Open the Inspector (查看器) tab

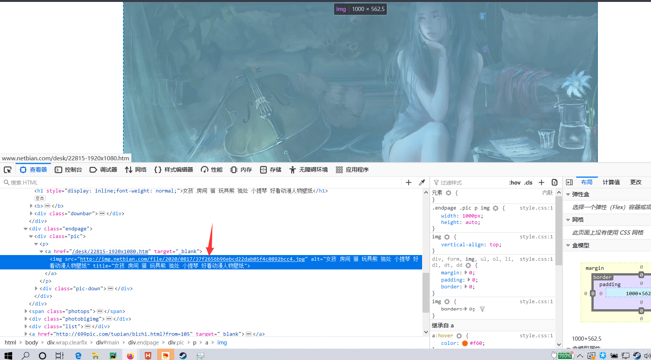coord(33,170)
